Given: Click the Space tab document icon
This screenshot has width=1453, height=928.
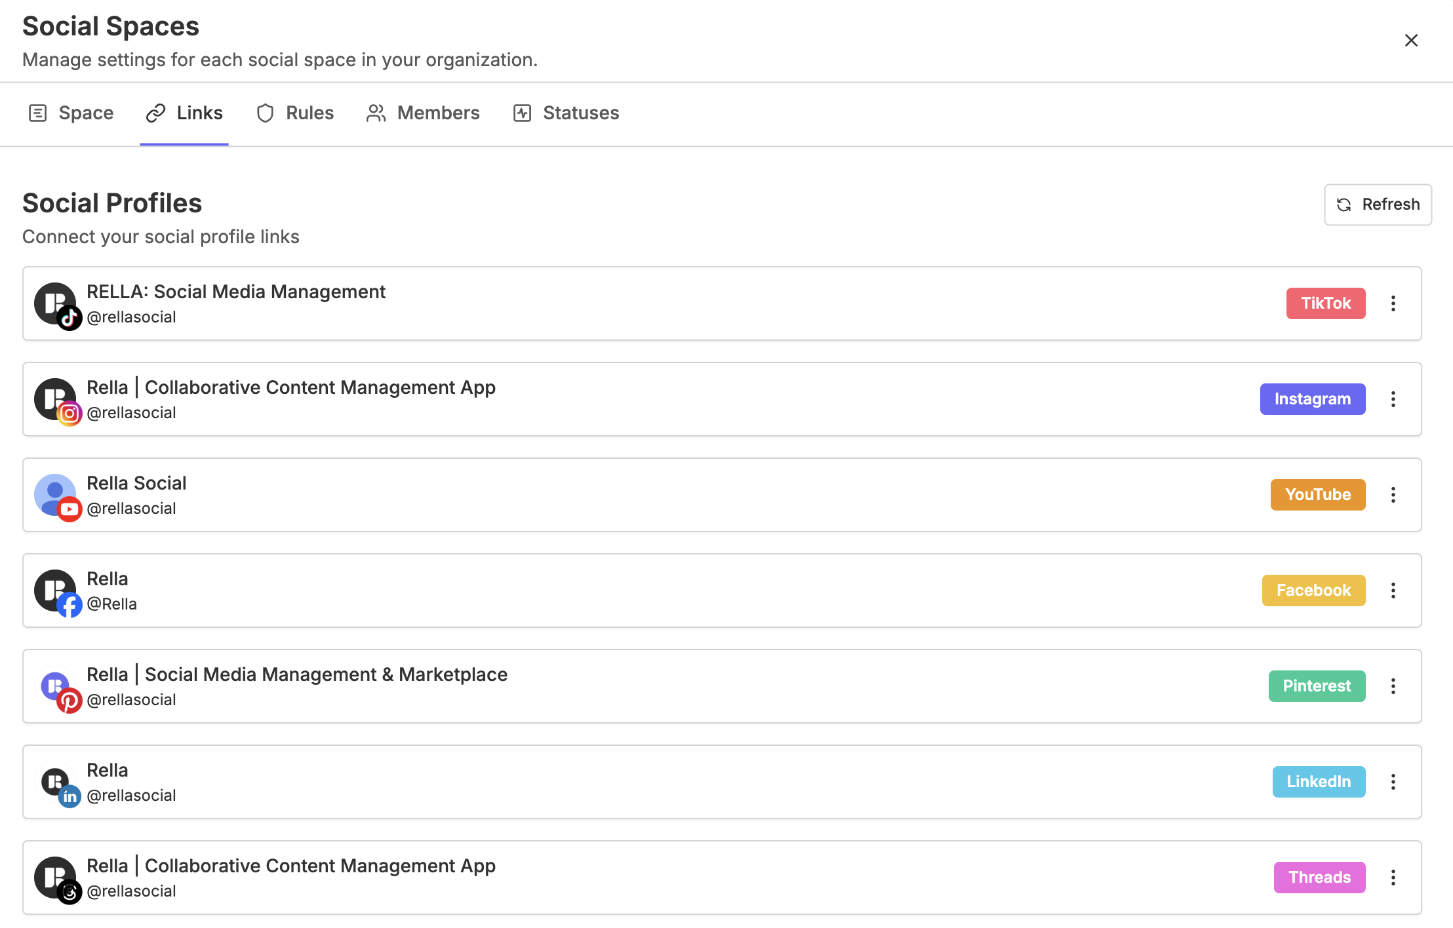Looking at the screenshot, I should click(x=38, y=113).
